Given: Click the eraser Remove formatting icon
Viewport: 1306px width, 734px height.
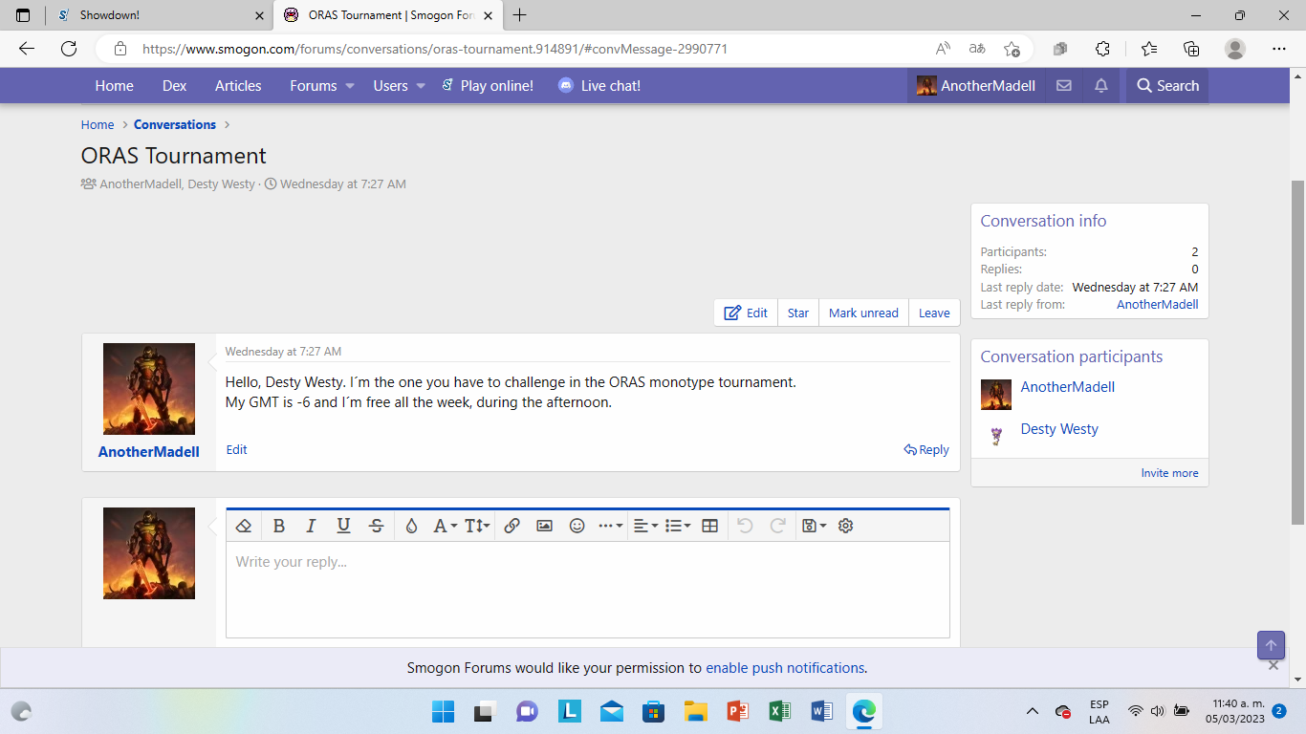Looking at the screenshot, I should coord(244,526).
